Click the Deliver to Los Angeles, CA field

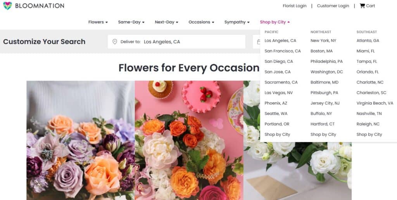[176, 42]
